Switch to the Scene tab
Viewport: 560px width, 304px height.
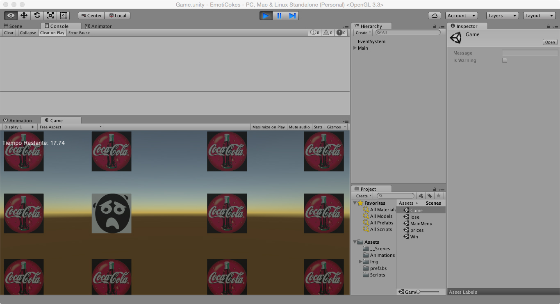[x=13, y=26]
